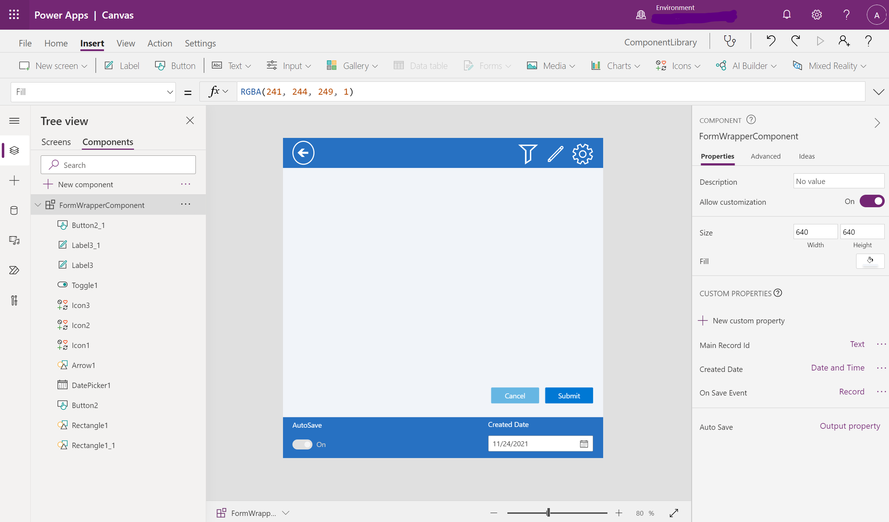Click the Submit button in preview
This screenshot has height=522, width=889.
point(568,395)
